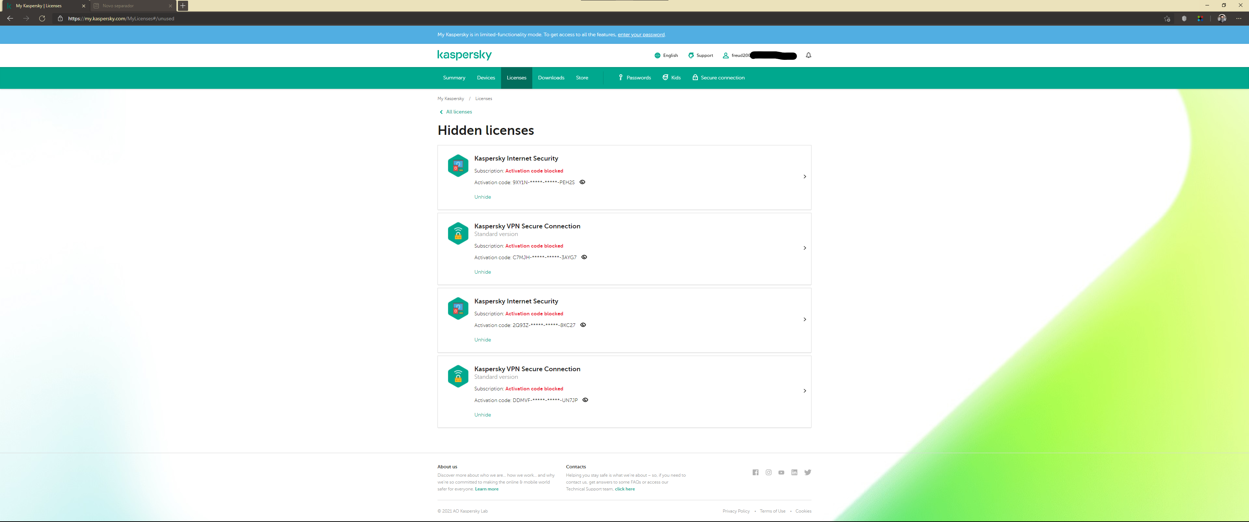
Task: Click the 'enter your password' link
Action: click(x=640, y=34)
